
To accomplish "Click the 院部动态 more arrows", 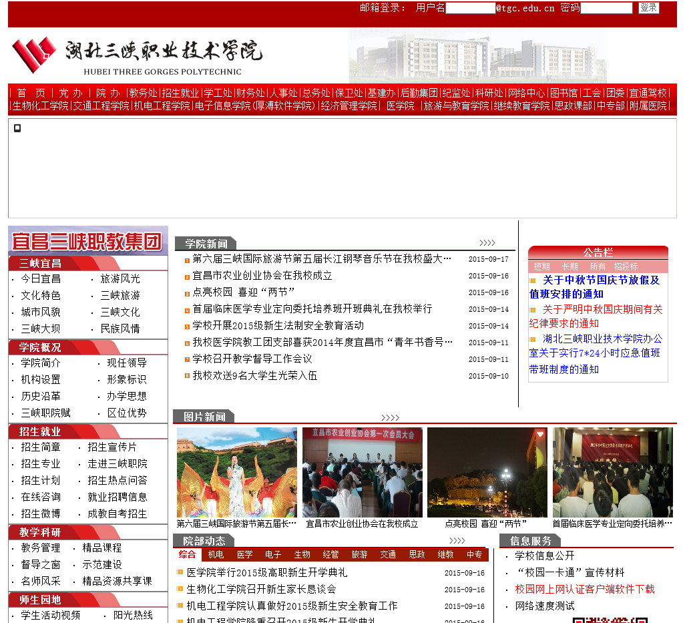I will [457, 541].
